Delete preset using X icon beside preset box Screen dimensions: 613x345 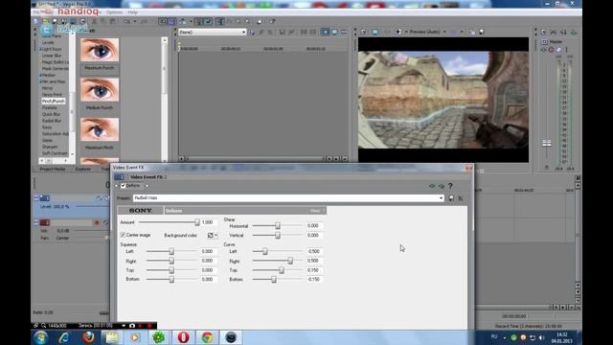461,198
